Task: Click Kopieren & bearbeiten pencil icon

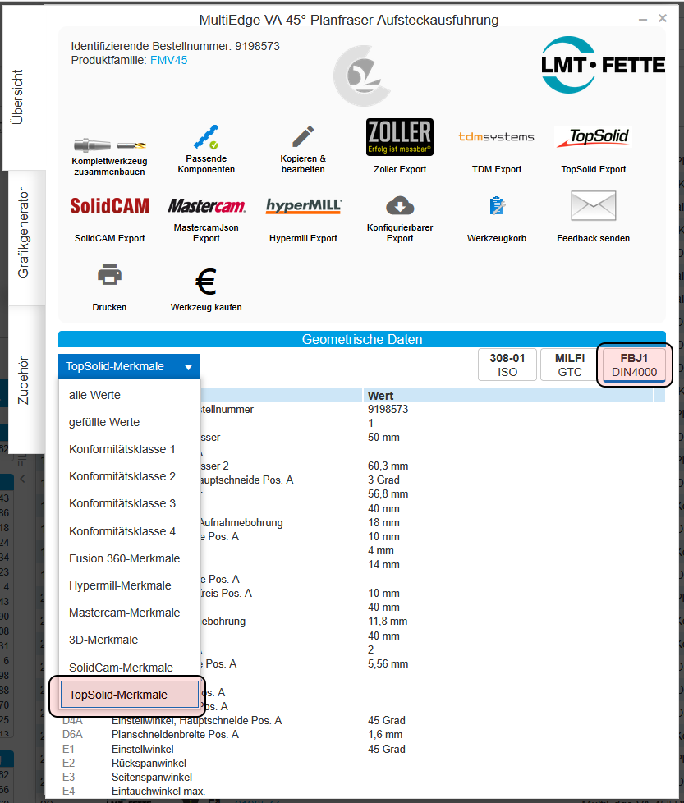Action: pos(303,137)
